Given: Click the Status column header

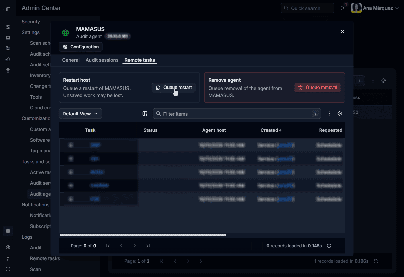Looking at the screenshot, I should click(x=150, y=130).
